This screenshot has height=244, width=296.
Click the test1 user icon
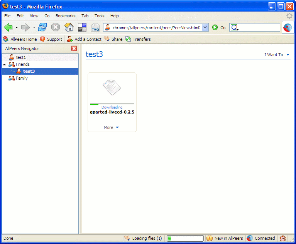(x=12, y=57)
